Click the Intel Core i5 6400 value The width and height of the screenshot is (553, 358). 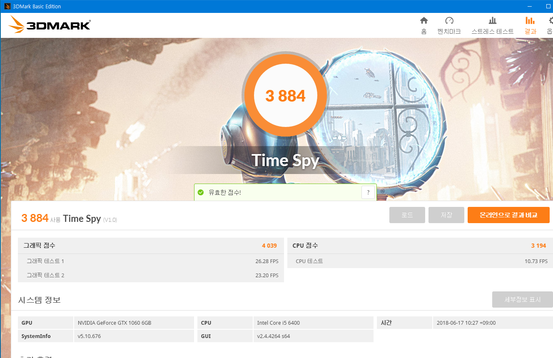tap(278, 323)
